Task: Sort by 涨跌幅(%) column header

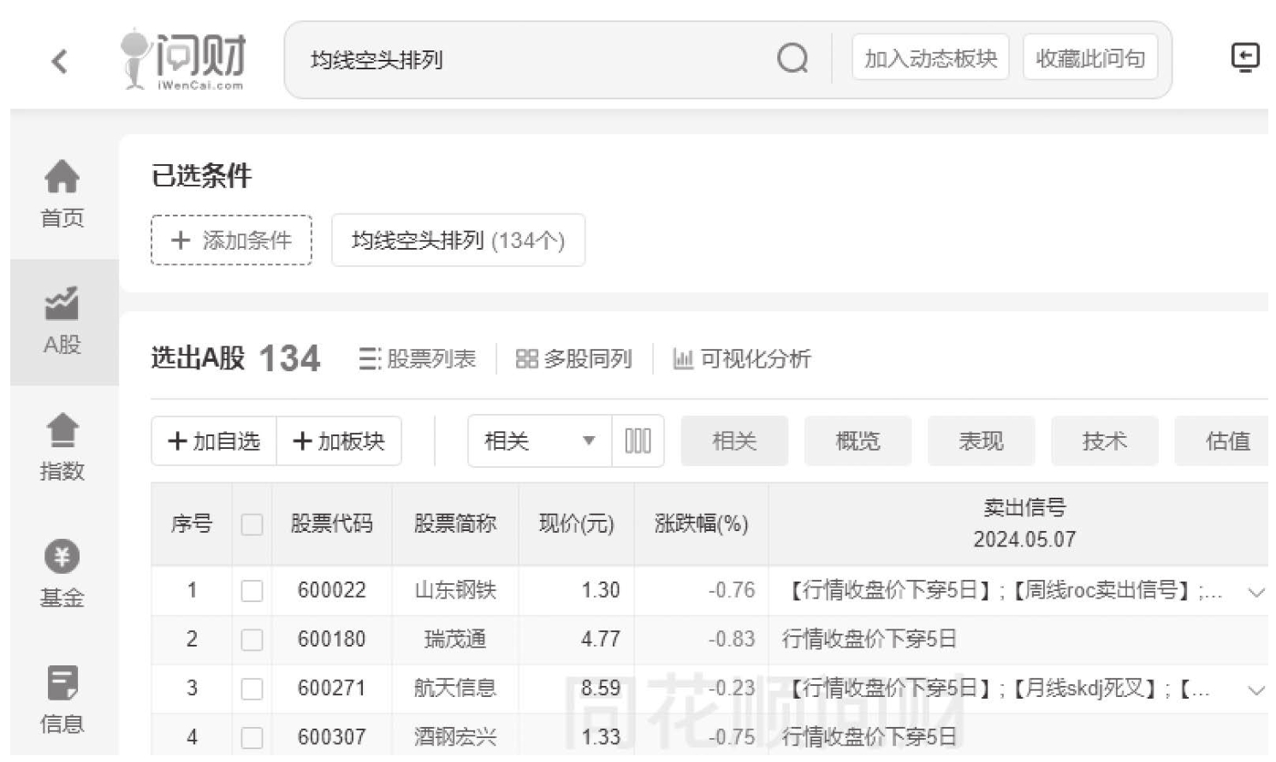Action: (701, 523)
